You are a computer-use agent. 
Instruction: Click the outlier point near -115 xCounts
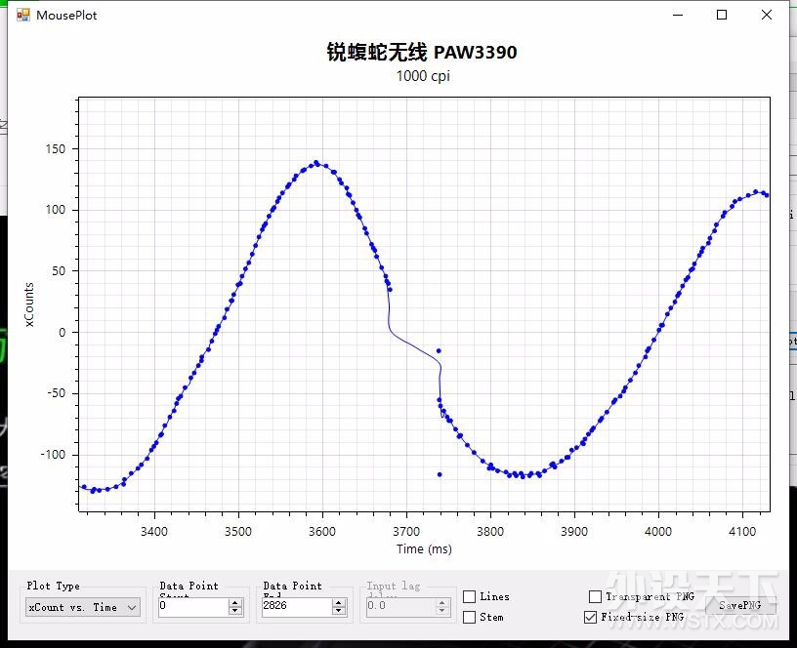440,475
